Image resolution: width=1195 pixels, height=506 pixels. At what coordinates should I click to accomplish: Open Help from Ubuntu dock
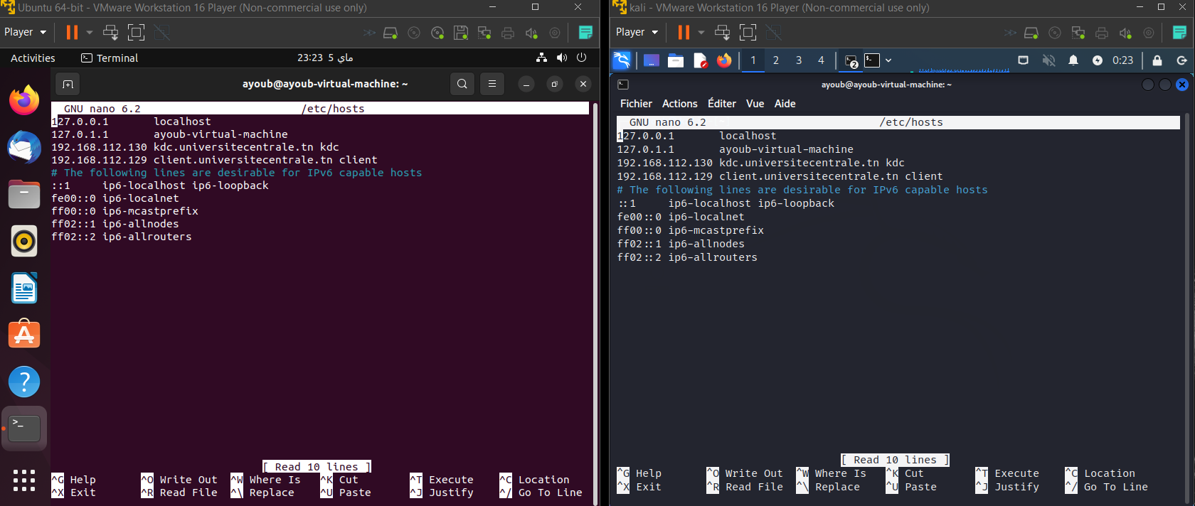point(24,382)
